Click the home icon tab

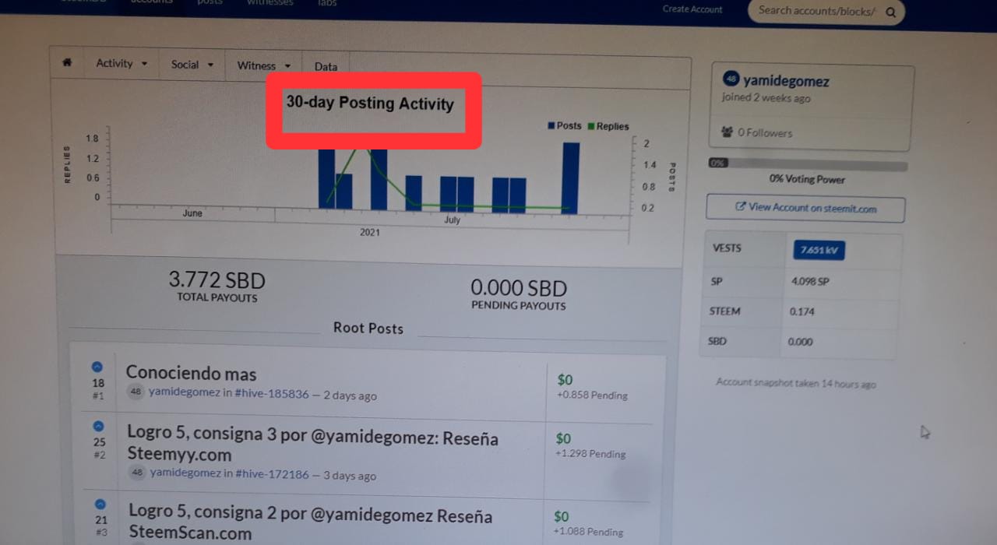(x=67, y=62)
